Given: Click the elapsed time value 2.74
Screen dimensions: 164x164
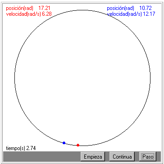Looking at the screenshot, I should (x=31, y=148).
